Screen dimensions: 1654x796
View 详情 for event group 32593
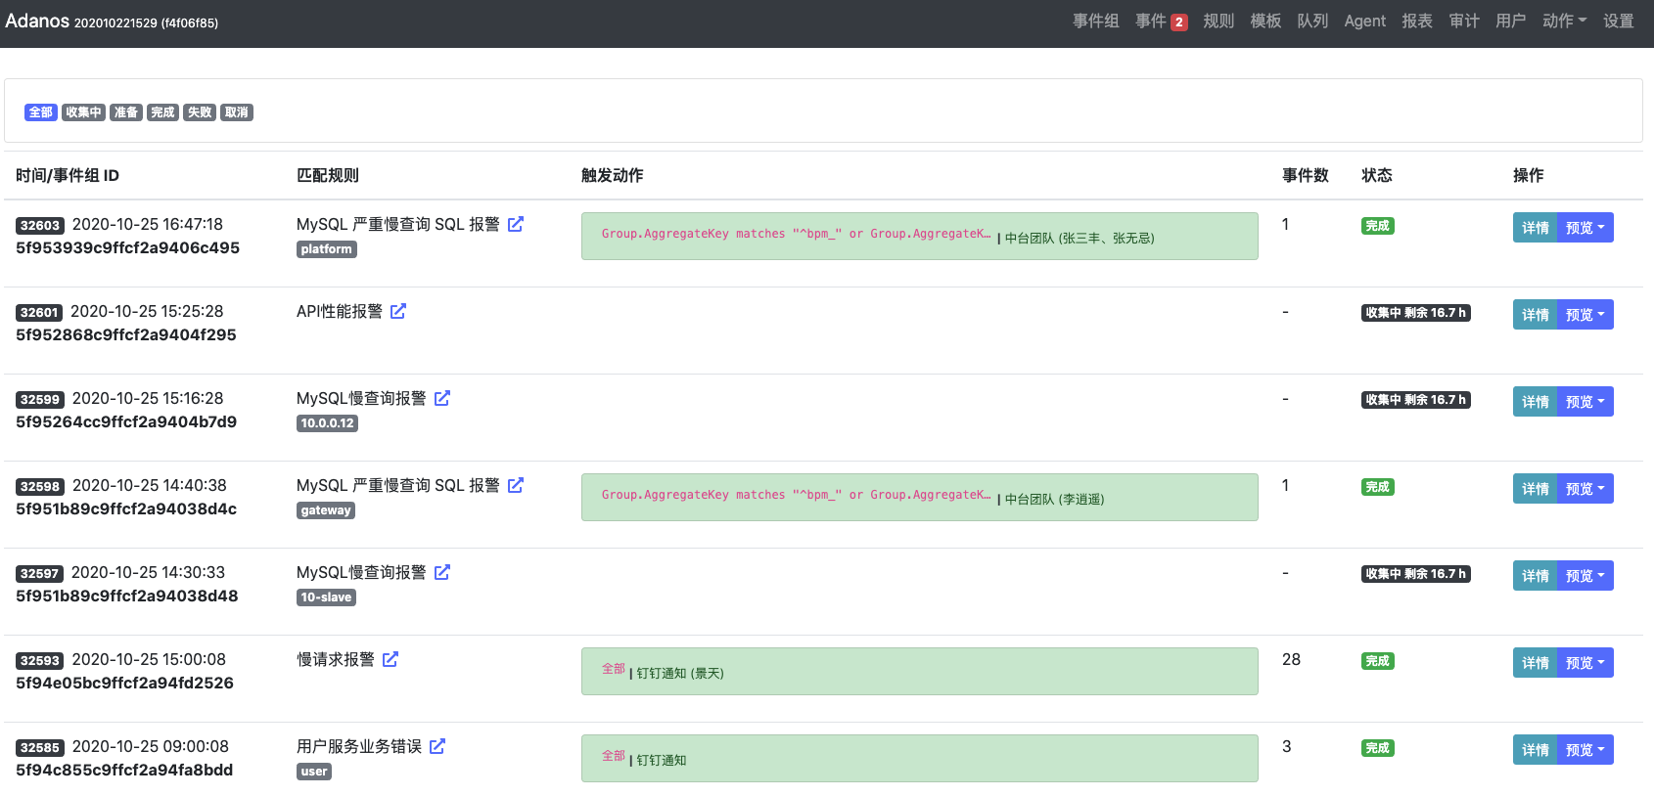pyautogui.click(x=1535, y=663)
